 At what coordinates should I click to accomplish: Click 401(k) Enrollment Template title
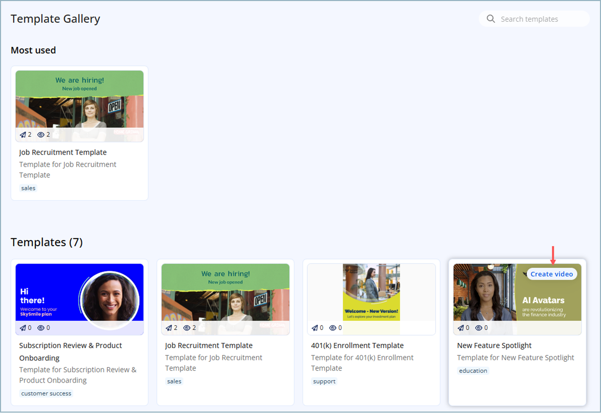pyautogui.click(x=357, y=345)
